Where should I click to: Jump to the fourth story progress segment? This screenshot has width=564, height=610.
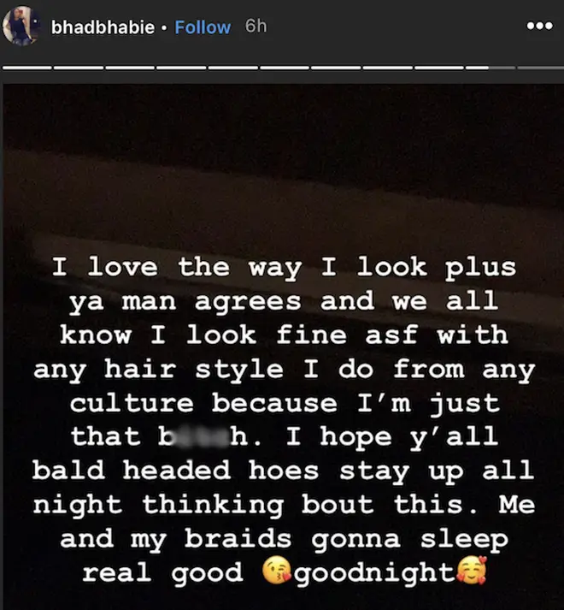coord(181,68)
